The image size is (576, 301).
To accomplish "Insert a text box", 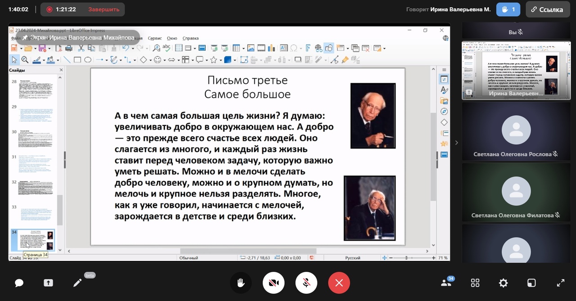I will [x=283, y=48].
